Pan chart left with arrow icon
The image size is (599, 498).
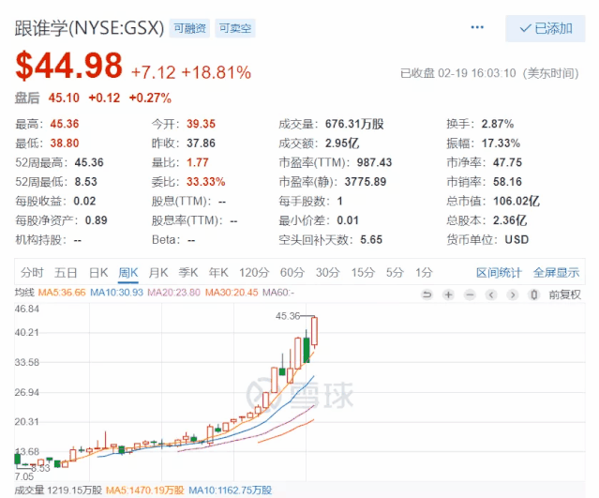tap(491, 294)
